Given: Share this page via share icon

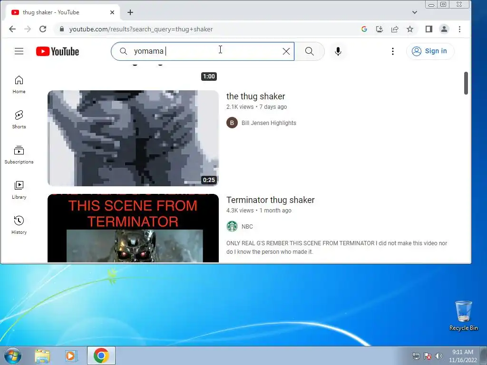Looking at the screenshot, I should tap(394, 29).
